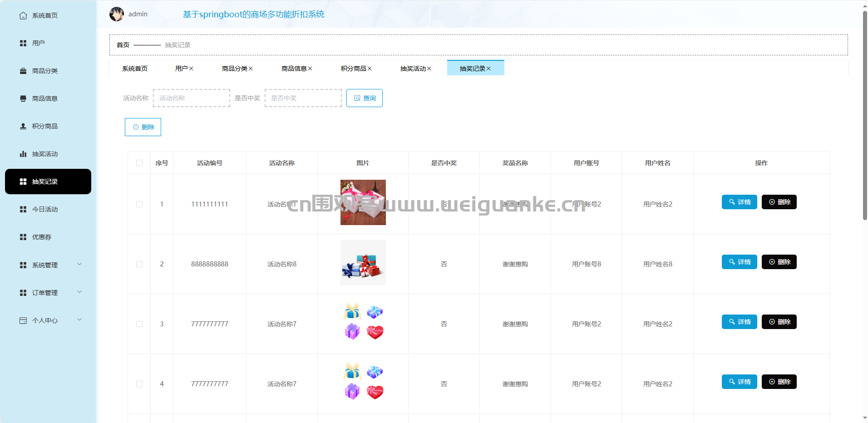
Task: Close the 抽奖记录 tab via X
Action: 488,69
